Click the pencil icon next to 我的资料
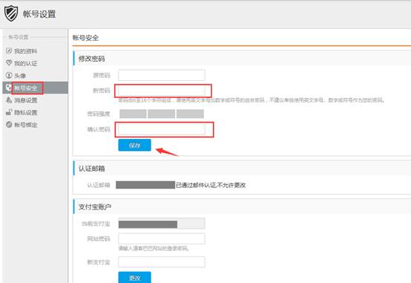411x283 pixels. click(x=9, y=51)
